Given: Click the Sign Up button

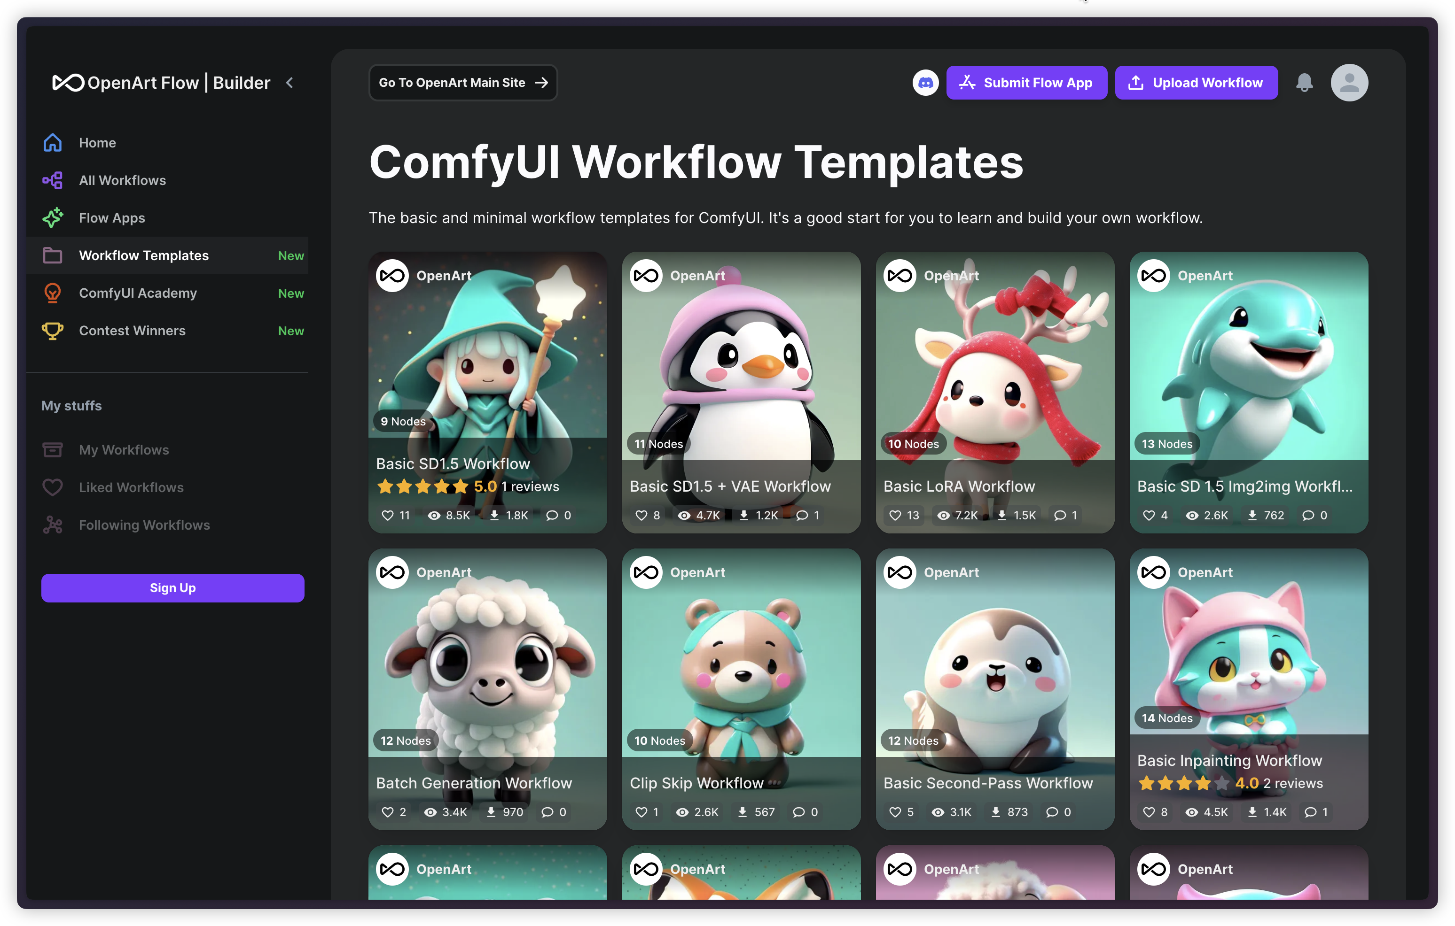Looking at the screenshot, I should click(173, 588).
